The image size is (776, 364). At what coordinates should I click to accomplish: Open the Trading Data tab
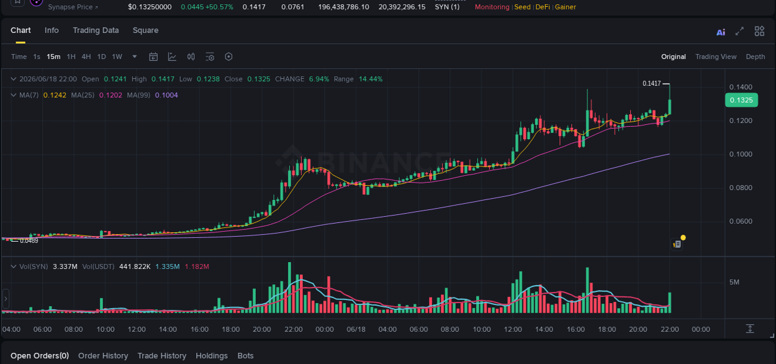coord(96,30)
